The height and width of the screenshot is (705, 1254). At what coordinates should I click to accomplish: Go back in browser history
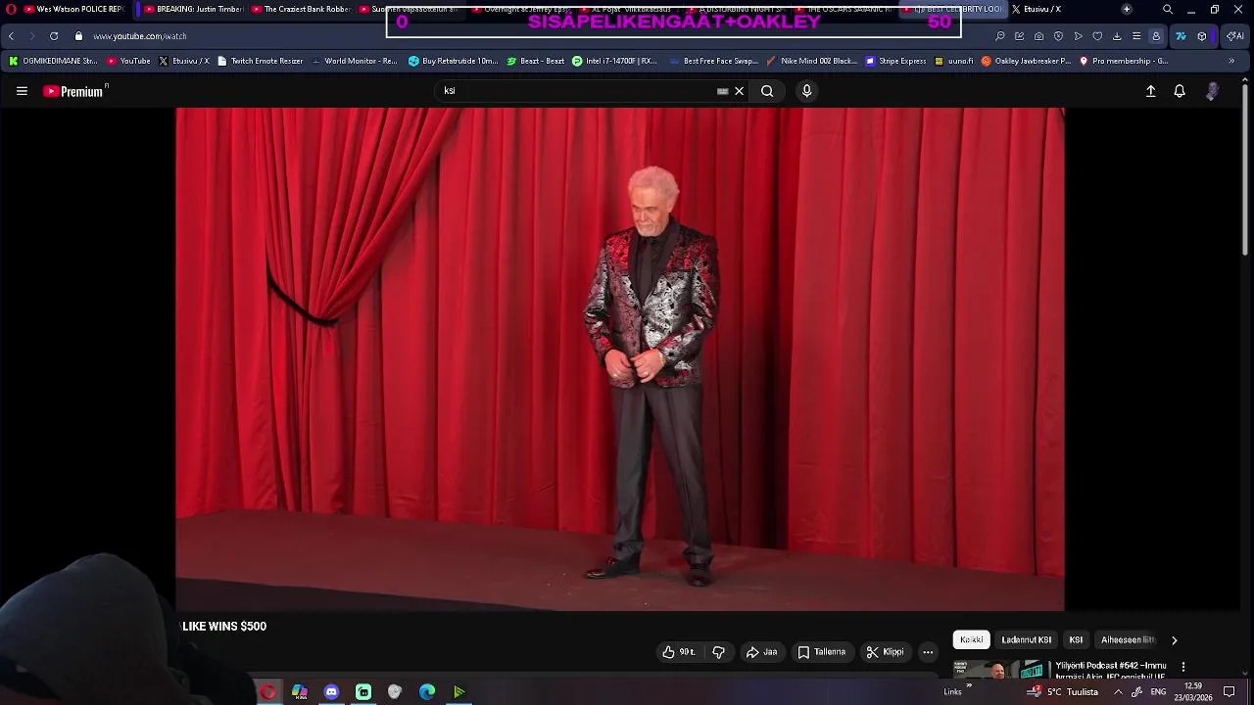[11, 36]
